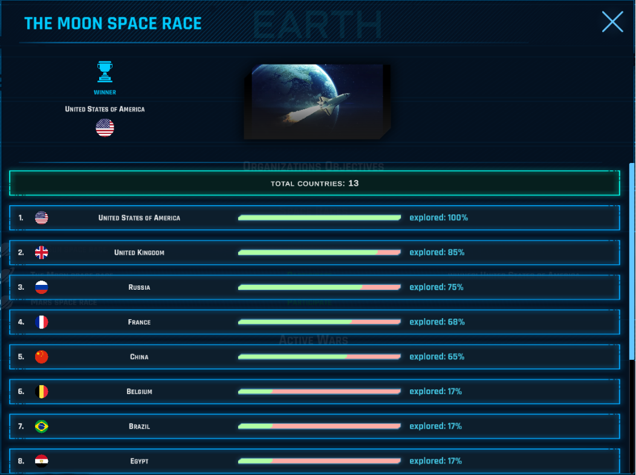This screenshot has height=475, width=636.
Task: Click the USA flag in rank 1
Action: tap(41, 218)
